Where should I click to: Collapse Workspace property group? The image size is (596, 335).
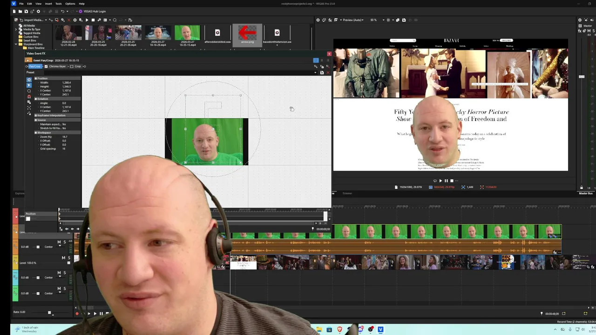[x=36, y=133]
